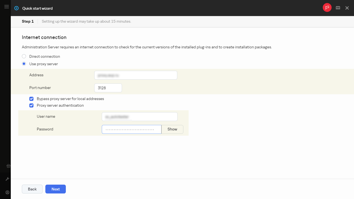Click into the Password field
Image resolution: width=354 pixels, height=199 pixels.
tap(131, 129)
